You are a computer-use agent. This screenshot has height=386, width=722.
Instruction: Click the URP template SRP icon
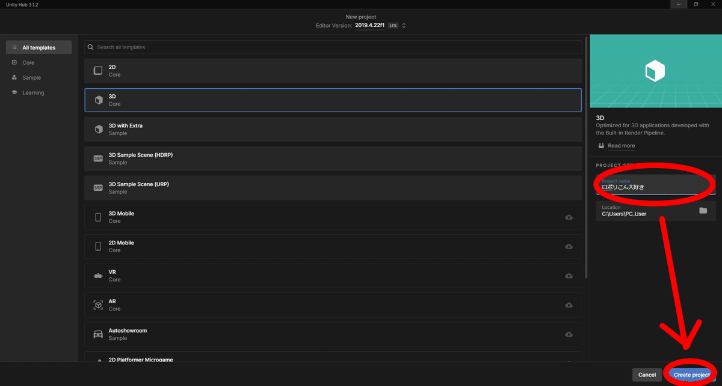pos(98,188)
